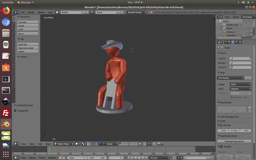256x160 pixels.
Task: Open the World properties tab icon
Action: (x=236, y=42)
